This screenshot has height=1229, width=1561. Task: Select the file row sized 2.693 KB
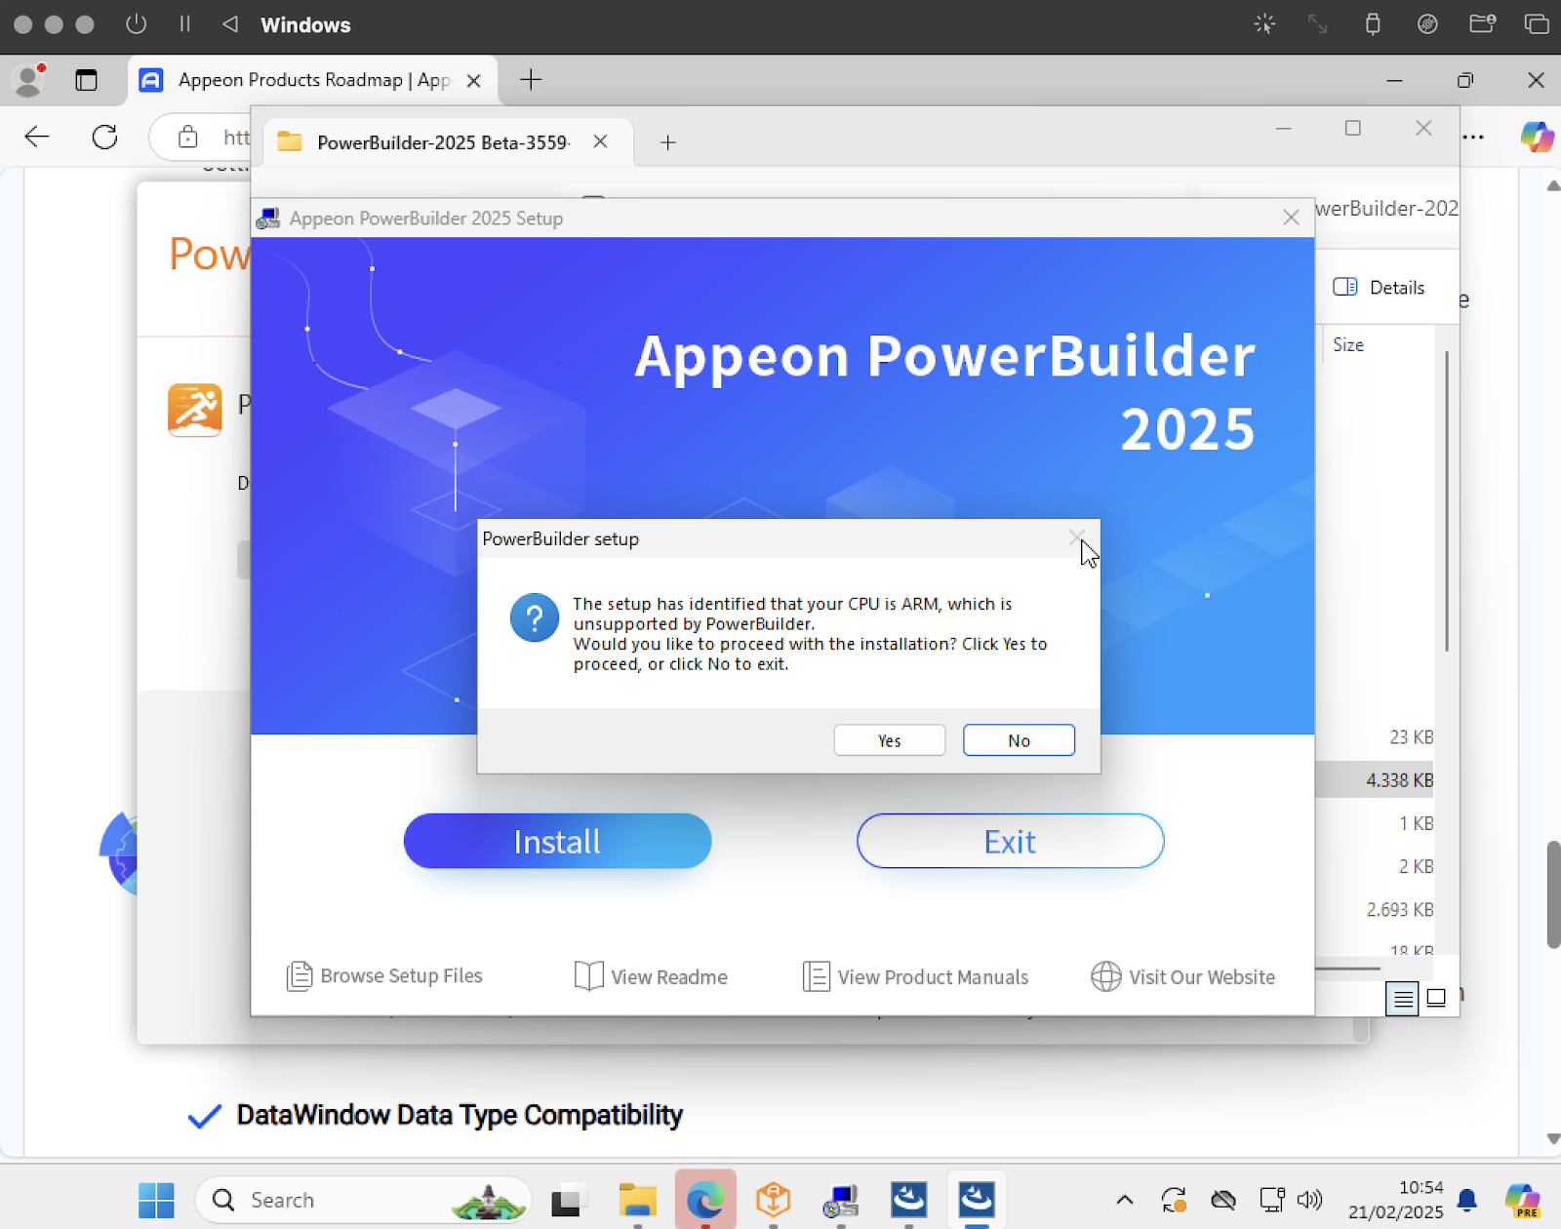coord(1374,909)
